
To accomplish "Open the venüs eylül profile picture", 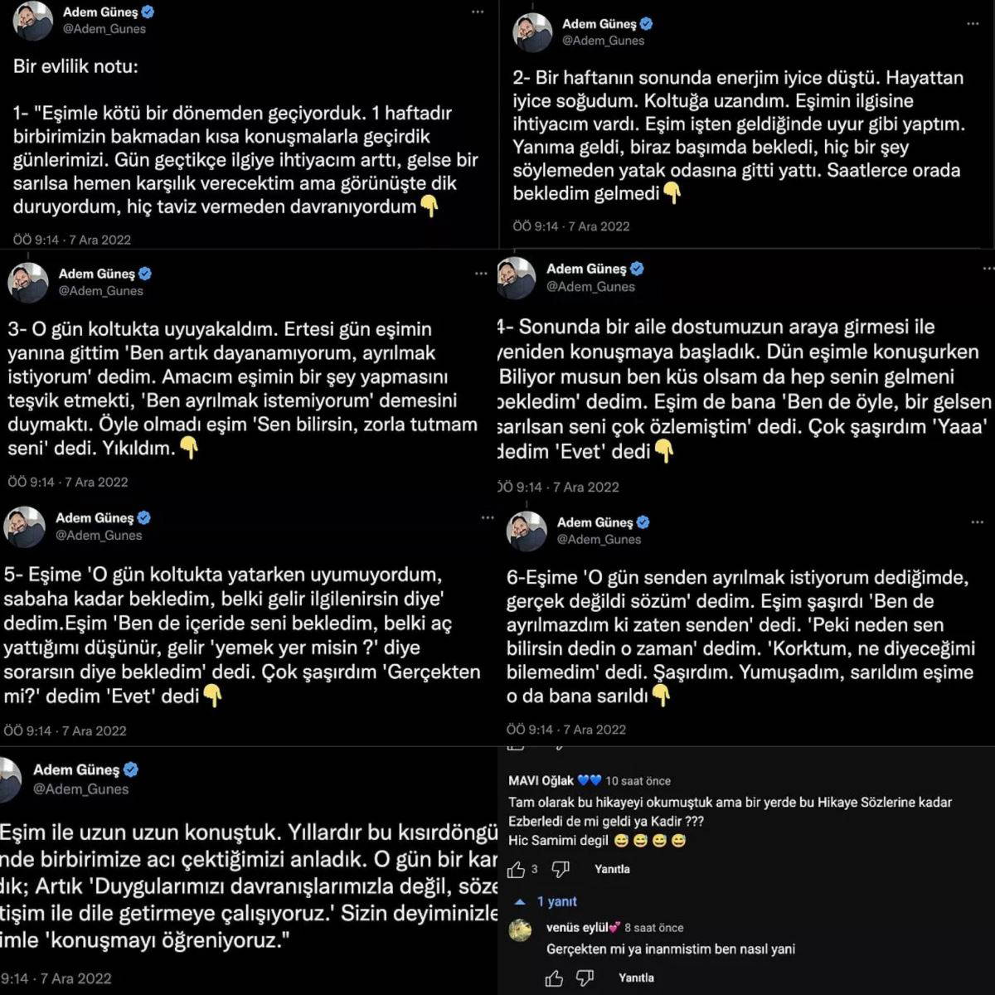I will (521, 929).
